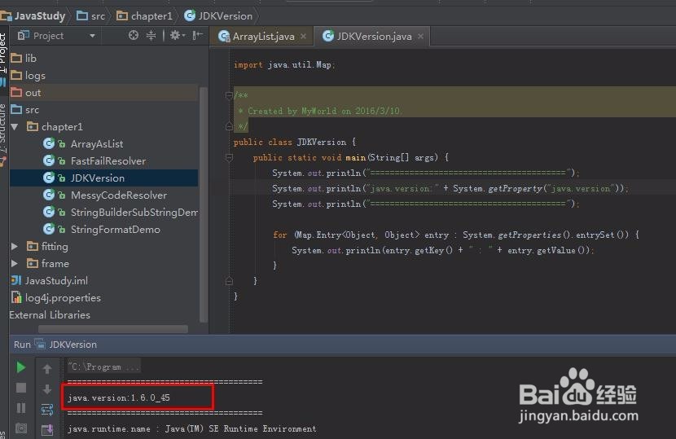Click fold marker at comment end
The height and width of the screenshot is (439, 676).
click(229, 126)
